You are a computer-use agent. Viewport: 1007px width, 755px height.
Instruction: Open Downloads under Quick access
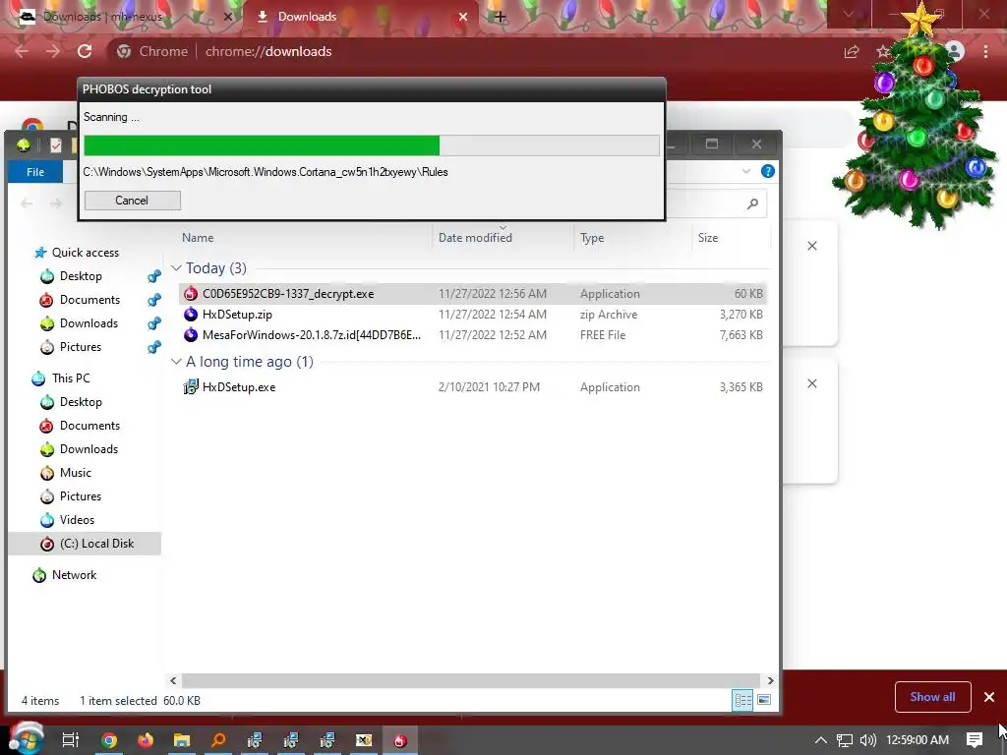(89, 322)
